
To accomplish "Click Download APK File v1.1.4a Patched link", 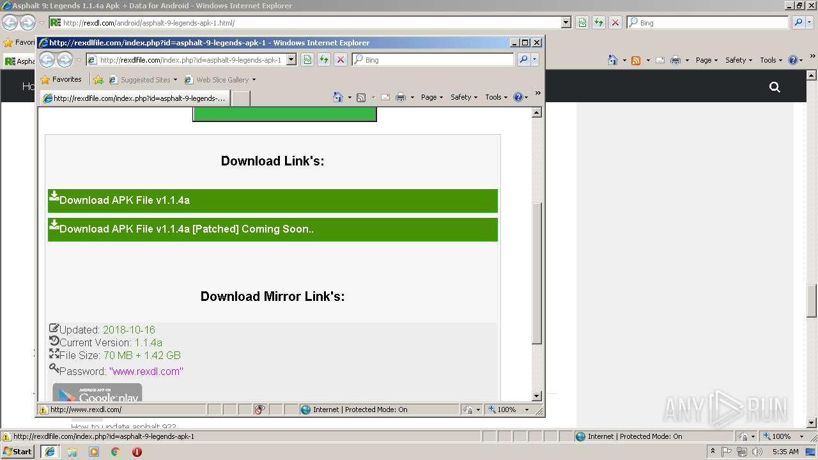I will click(273, 229).
